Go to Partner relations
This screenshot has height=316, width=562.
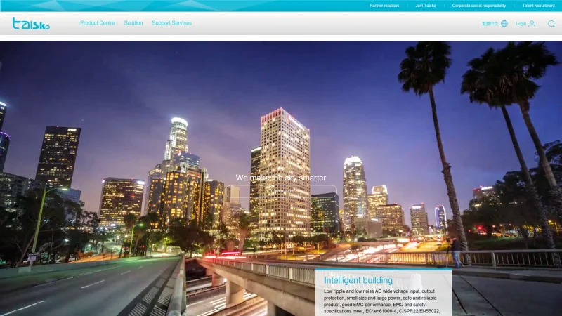point(384,6)
